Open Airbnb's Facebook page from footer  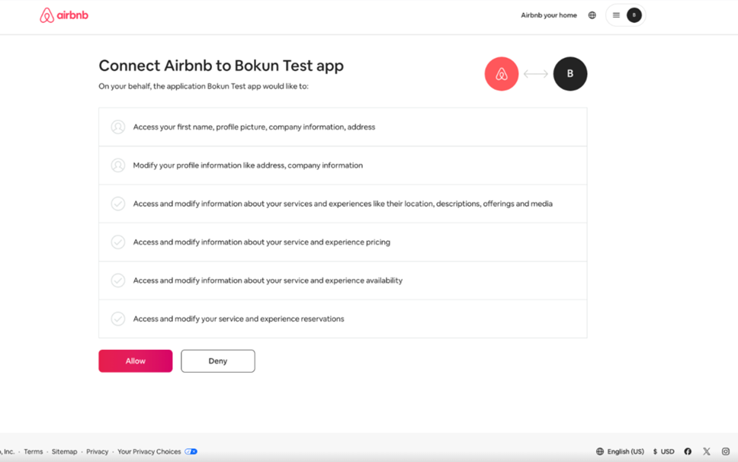point(688,451)
